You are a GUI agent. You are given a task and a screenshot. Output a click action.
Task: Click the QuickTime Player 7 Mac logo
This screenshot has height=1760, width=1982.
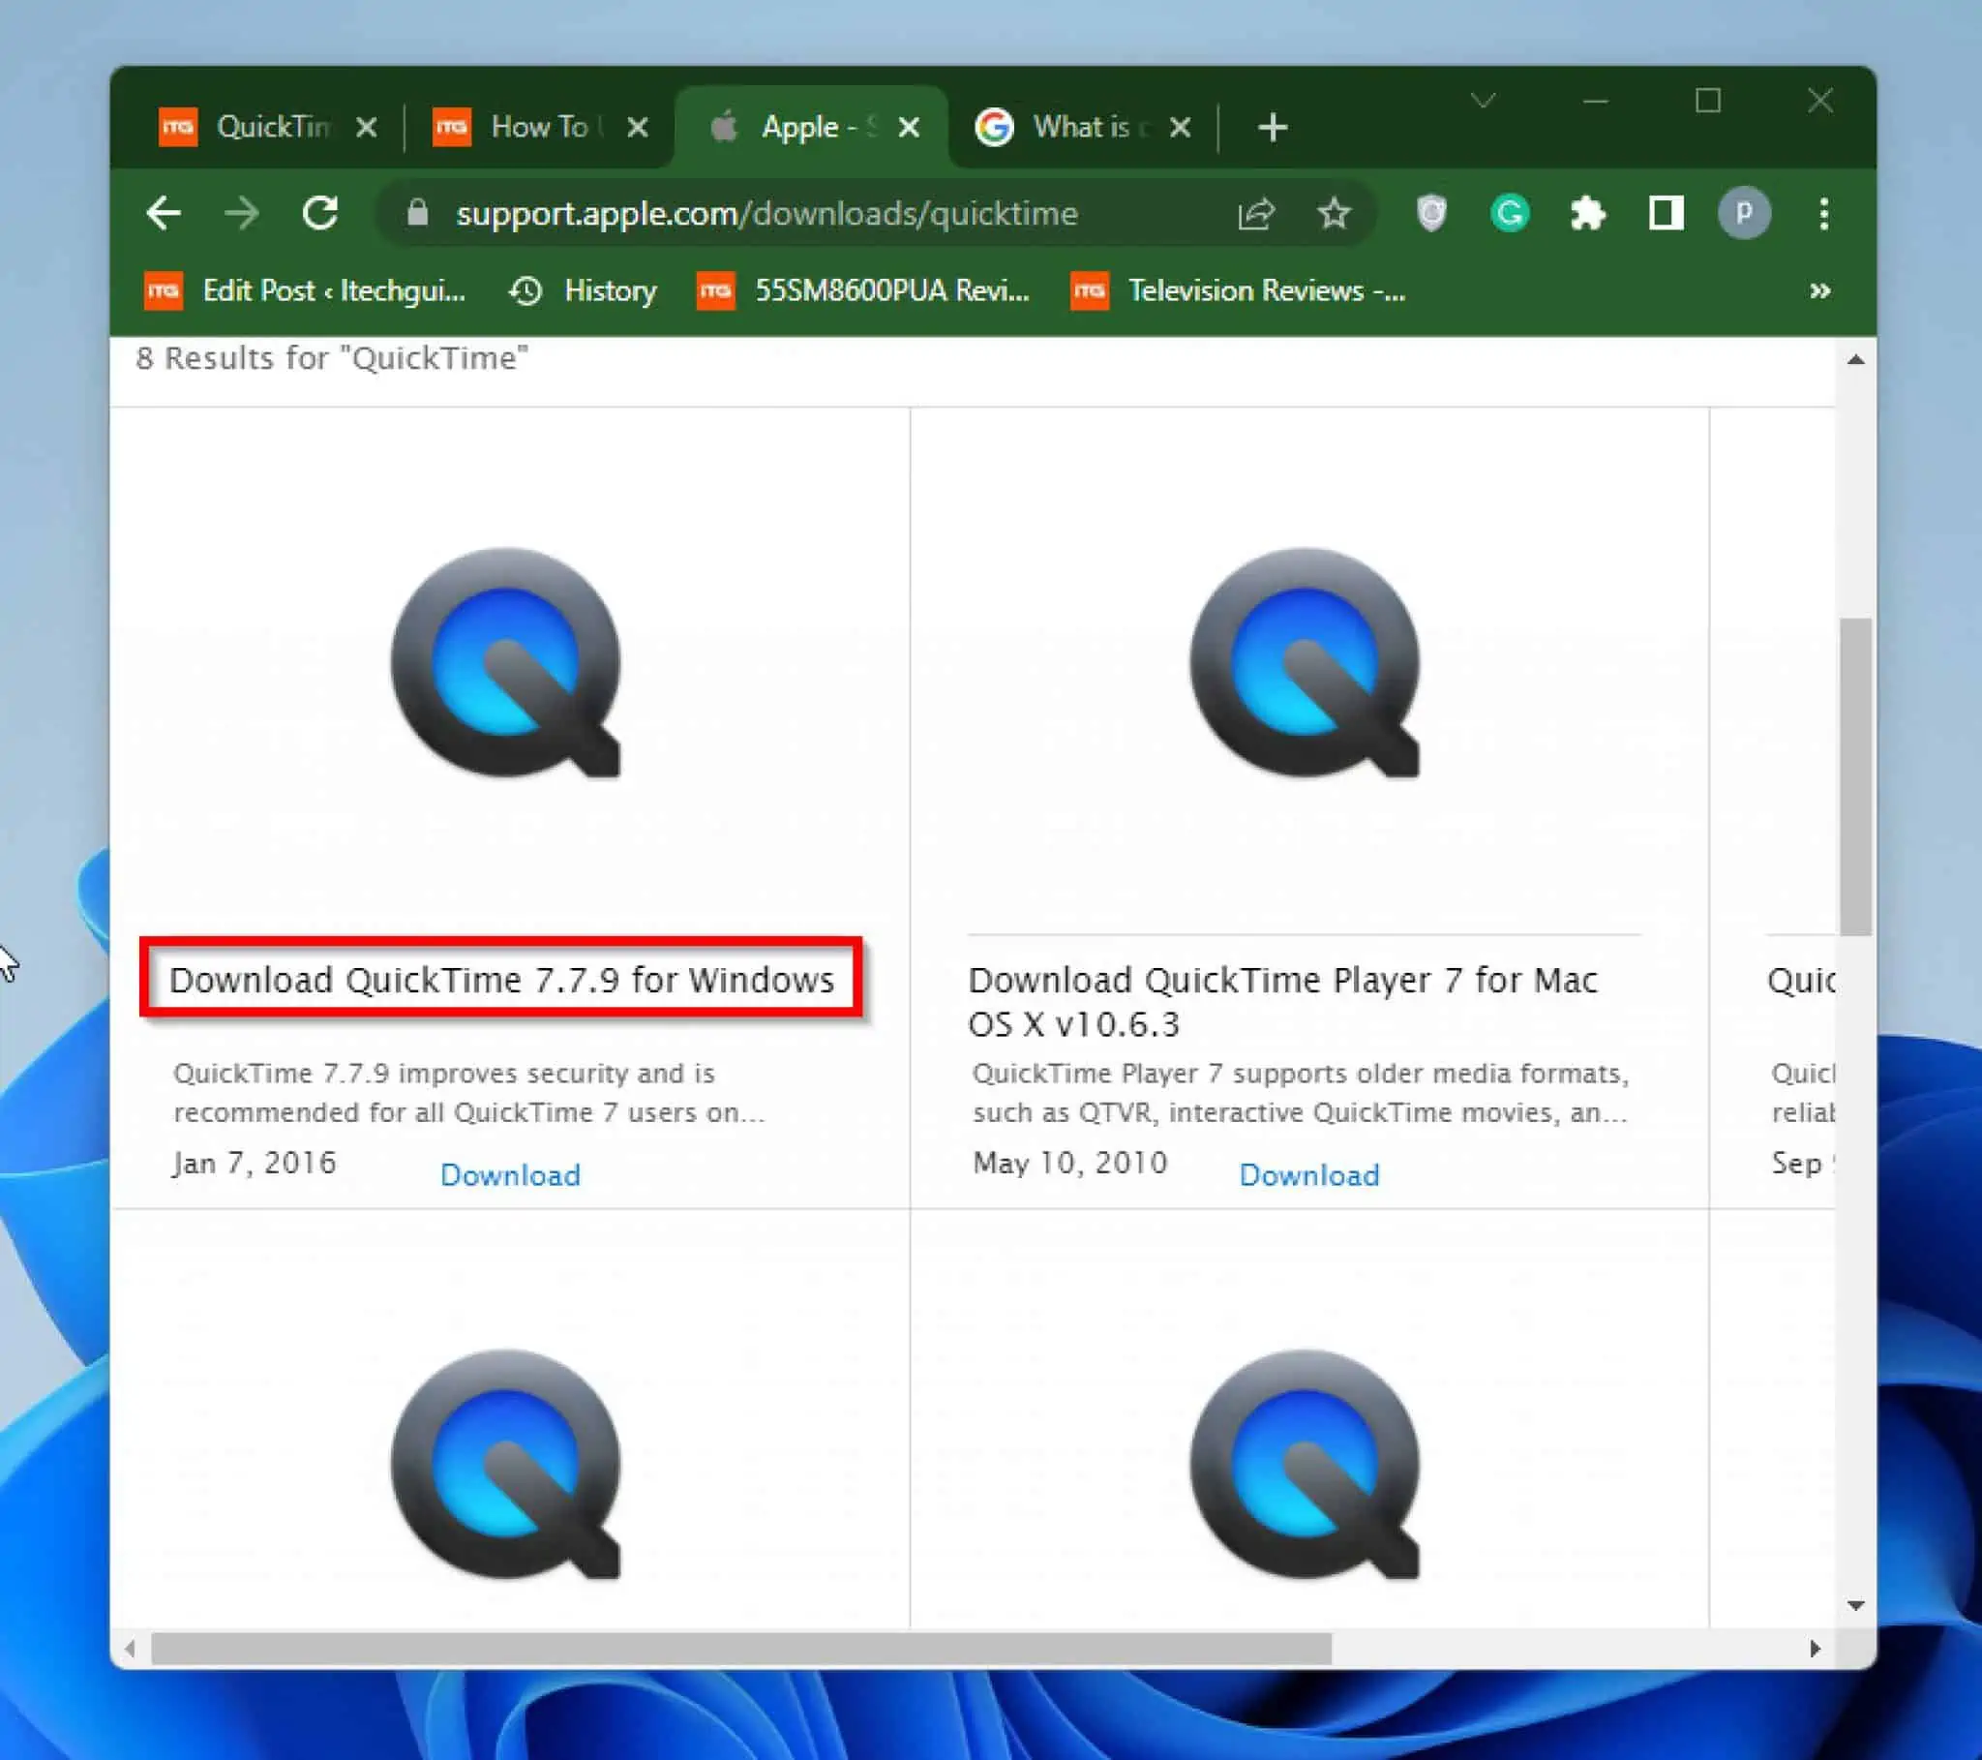pos(1306,663)
